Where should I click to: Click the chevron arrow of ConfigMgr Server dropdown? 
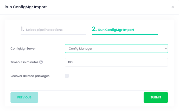(166, 48)
